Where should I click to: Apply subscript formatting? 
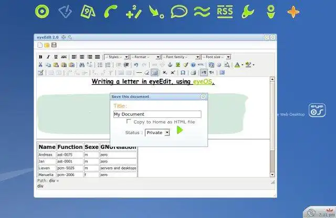tap(164, 73)
